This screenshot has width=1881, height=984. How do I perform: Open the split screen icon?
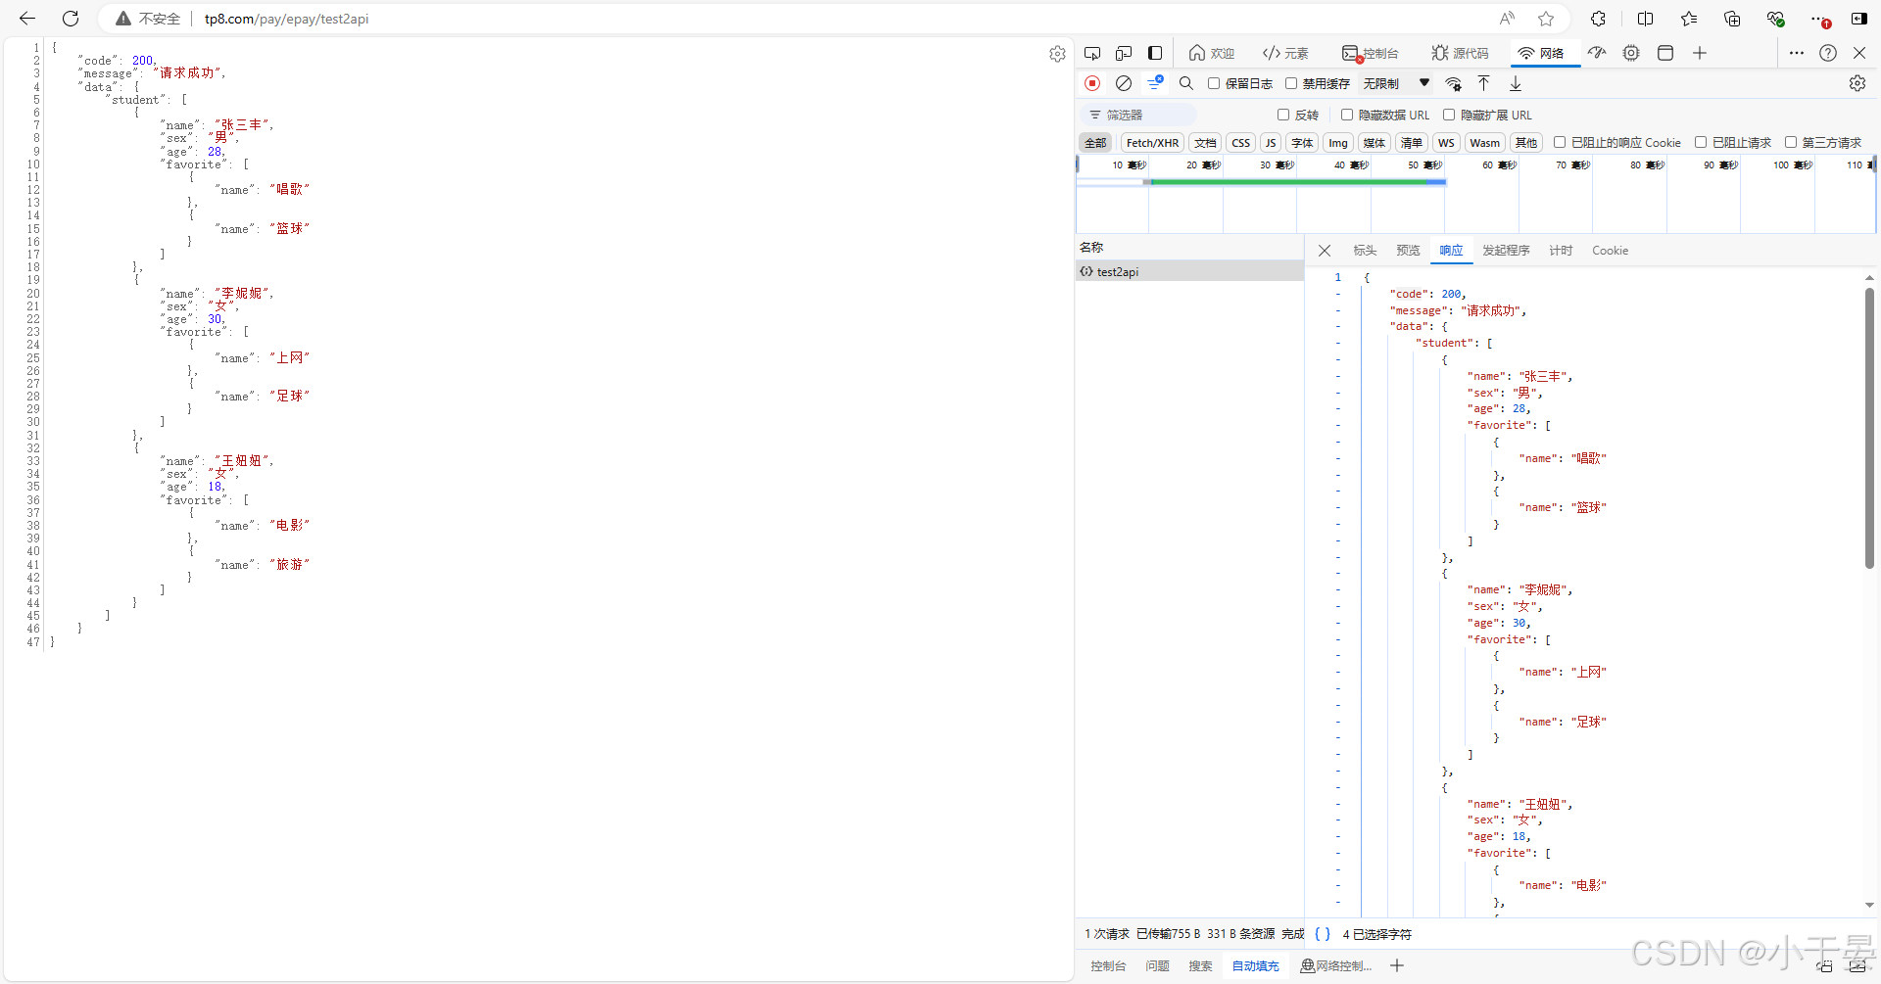1645,19
